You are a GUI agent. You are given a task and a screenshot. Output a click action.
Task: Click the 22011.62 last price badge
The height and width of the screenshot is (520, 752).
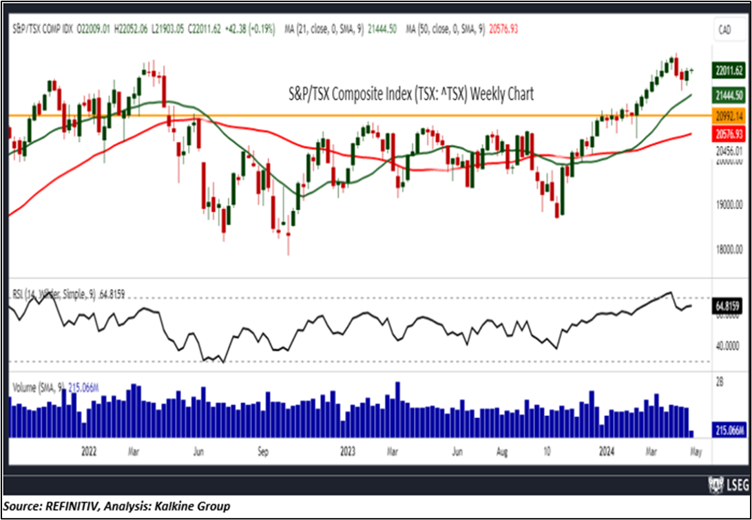click(728, 70)
